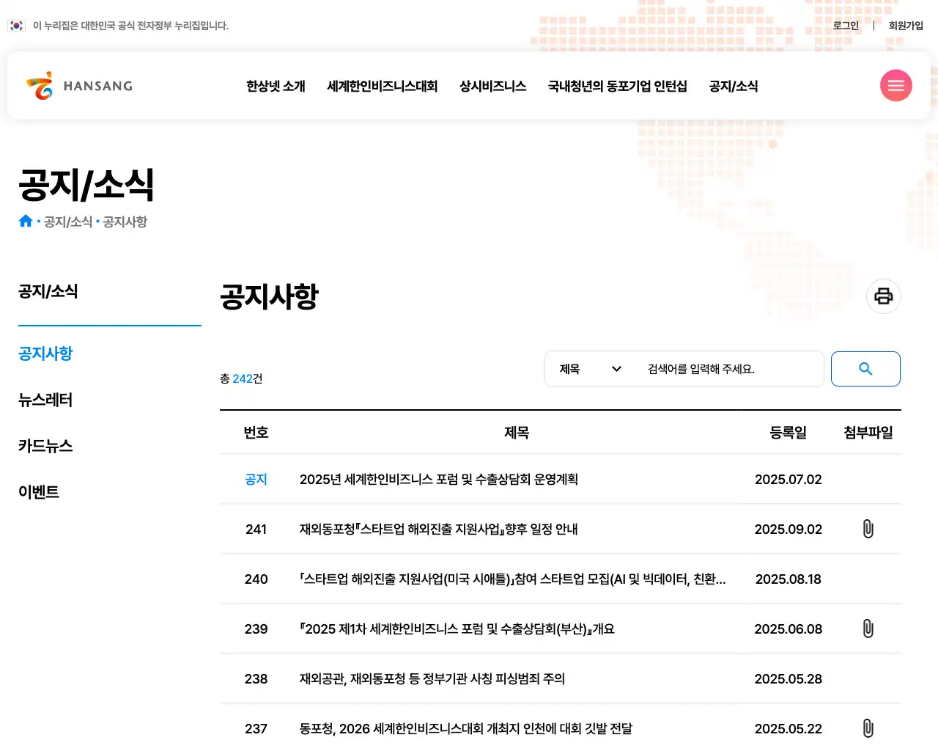Open notice 재외공관, 재외동포청 등 정부기관 사칭 피싱범죄 주의
Viewport: 938px width, 751px height.
[432, 678]
